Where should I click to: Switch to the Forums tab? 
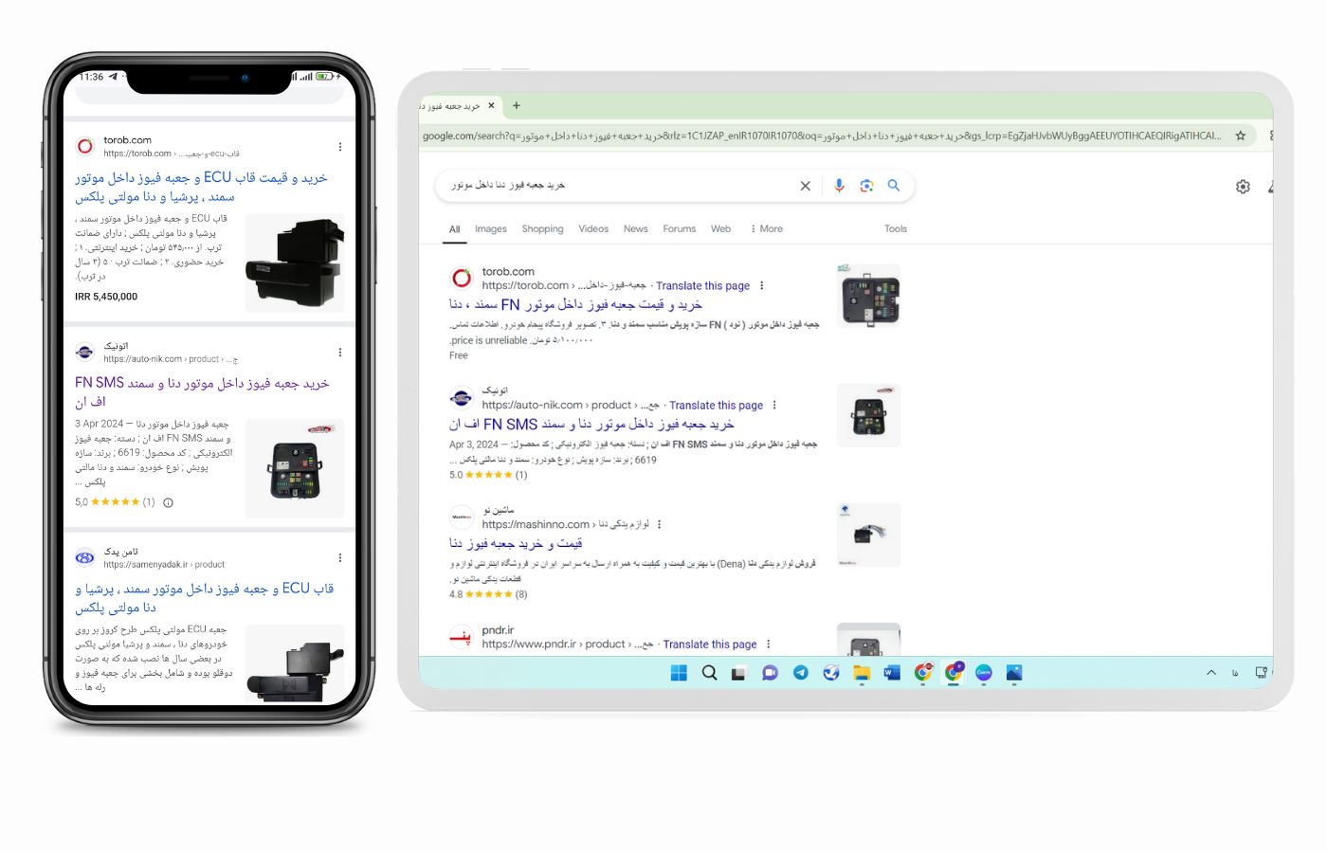coord(679,228)
